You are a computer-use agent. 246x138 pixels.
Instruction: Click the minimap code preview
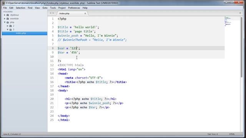point(228,21)
